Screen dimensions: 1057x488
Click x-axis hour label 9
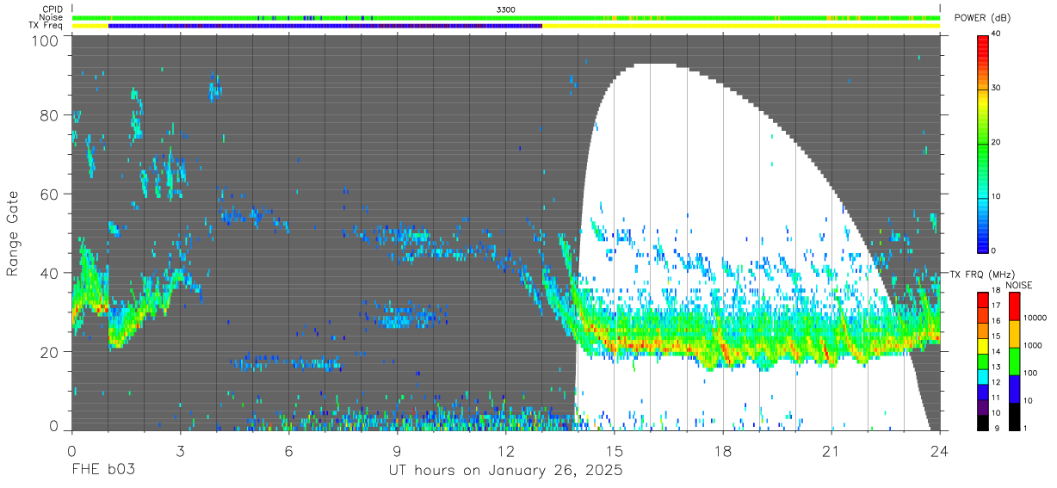(x=397, y=451)
